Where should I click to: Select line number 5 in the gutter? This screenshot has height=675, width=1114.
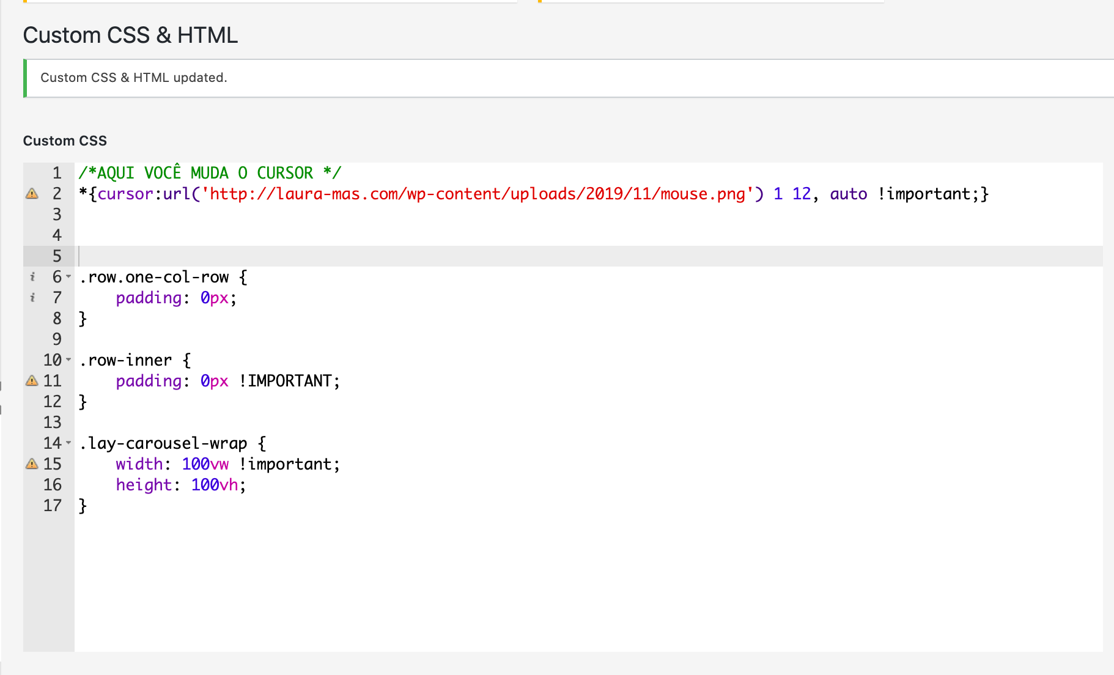pyautogui.click(x=56, y=256)
